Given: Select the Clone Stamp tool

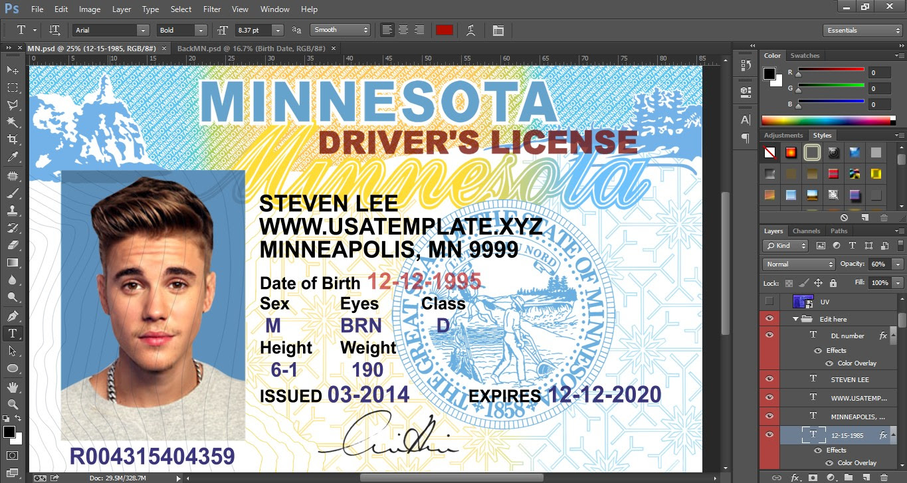Looking at the screenshot, I should click(12, 211).
